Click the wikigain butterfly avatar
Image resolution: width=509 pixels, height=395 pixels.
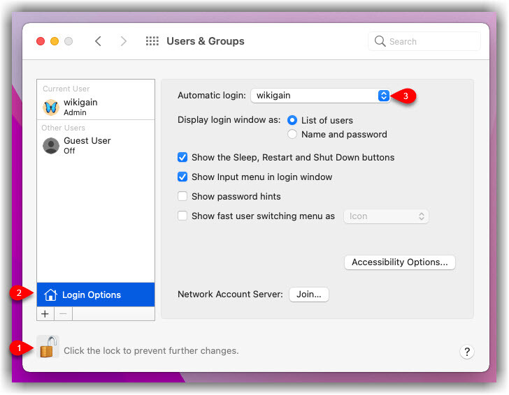(51, 107)
